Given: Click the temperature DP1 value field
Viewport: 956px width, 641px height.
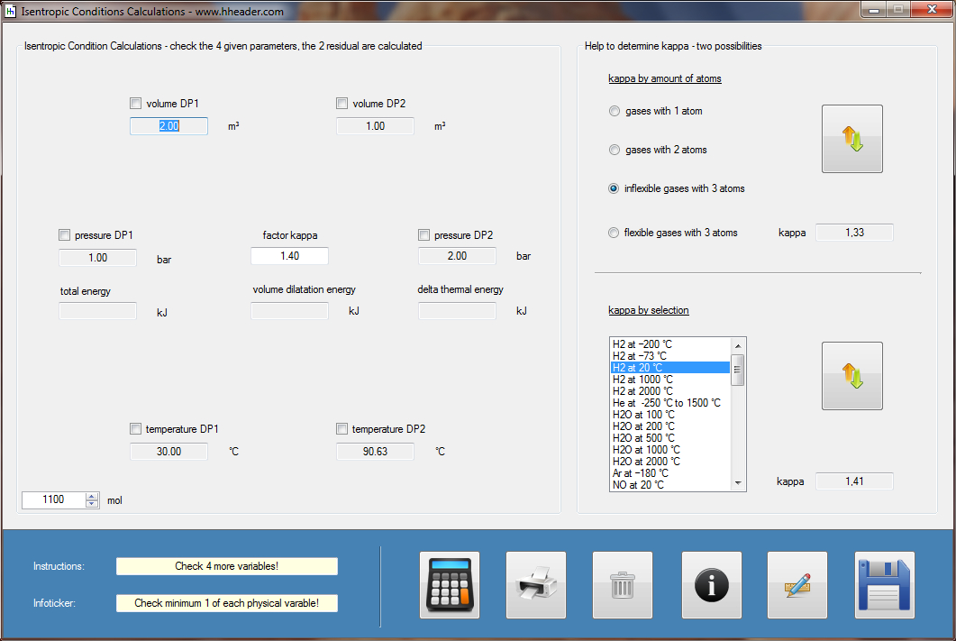Looking at the screenshot, I should [168, 452].
